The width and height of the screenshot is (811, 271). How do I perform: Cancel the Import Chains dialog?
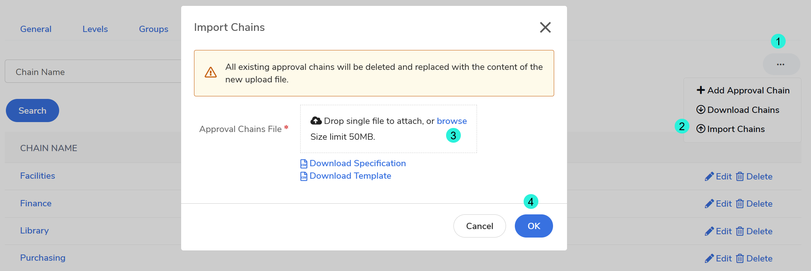point(479,226)
